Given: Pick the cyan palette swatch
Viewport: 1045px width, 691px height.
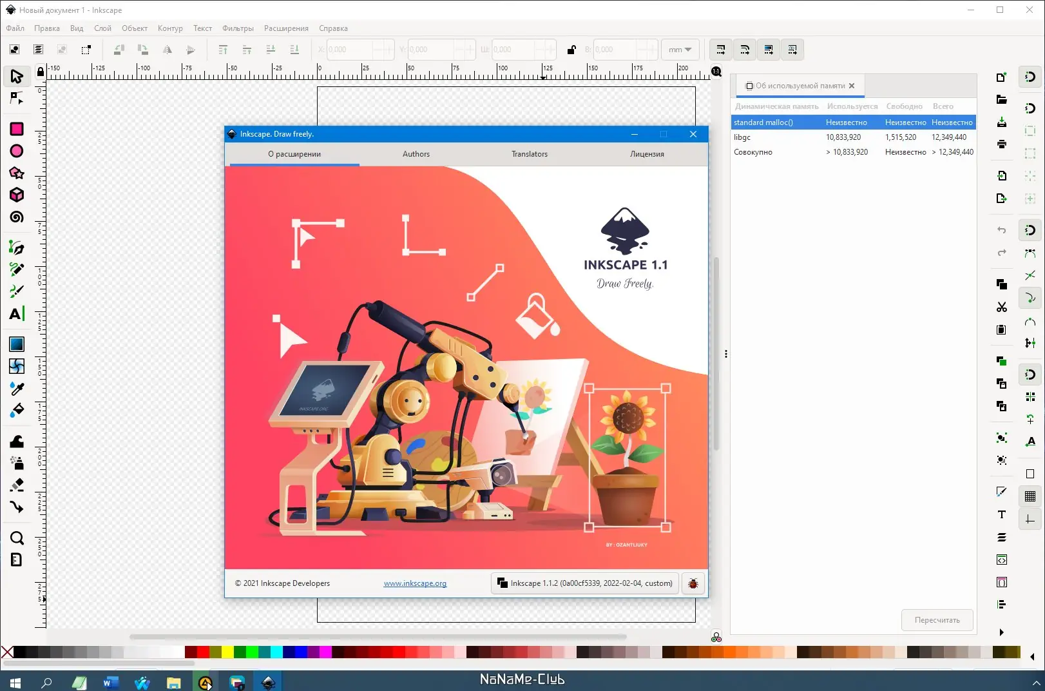Looking at the screenshot, I should [x=276, y=652].
